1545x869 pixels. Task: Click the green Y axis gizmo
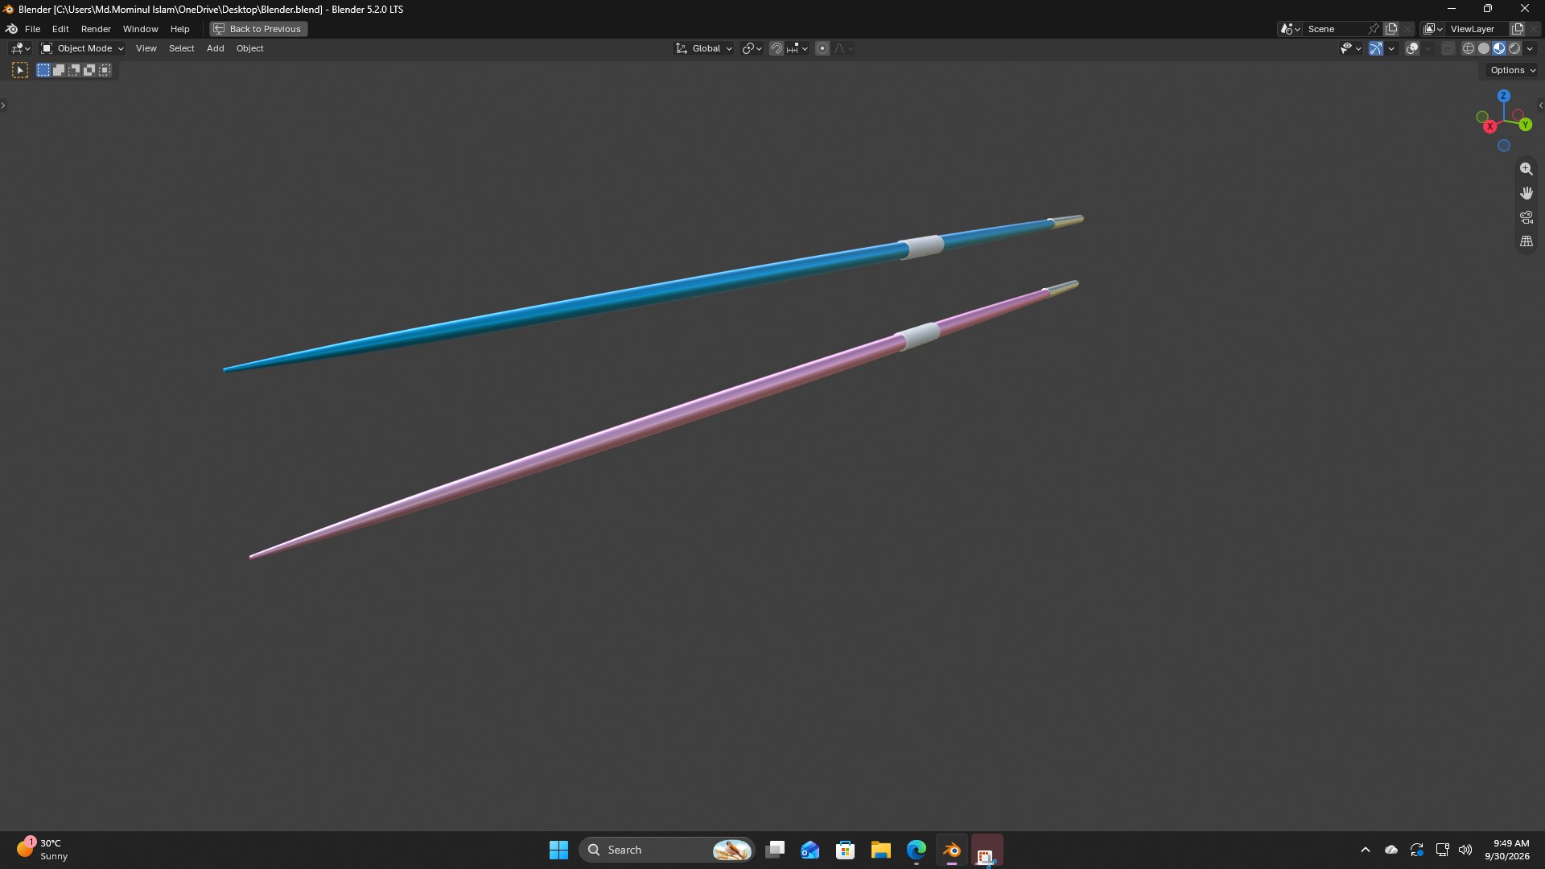[x=1525, y=125]
